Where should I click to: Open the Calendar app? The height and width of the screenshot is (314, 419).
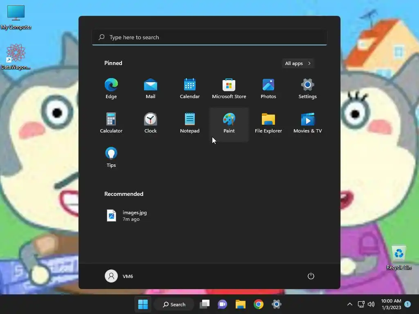[190, 89]
